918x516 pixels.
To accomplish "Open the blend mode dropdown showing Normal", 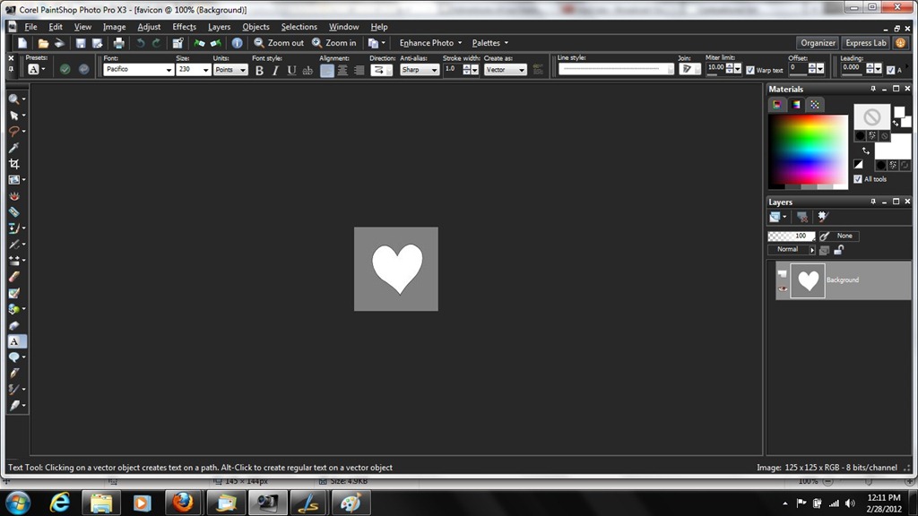I will (x=791, y=249).
